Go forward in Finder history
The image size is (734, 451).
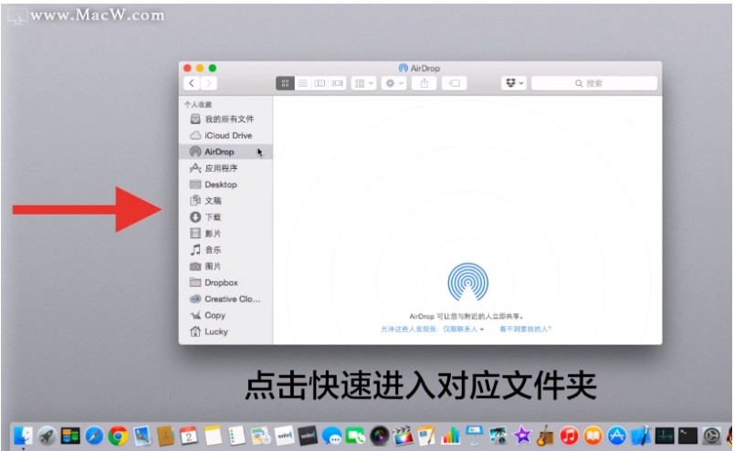(x=209, y=83)
